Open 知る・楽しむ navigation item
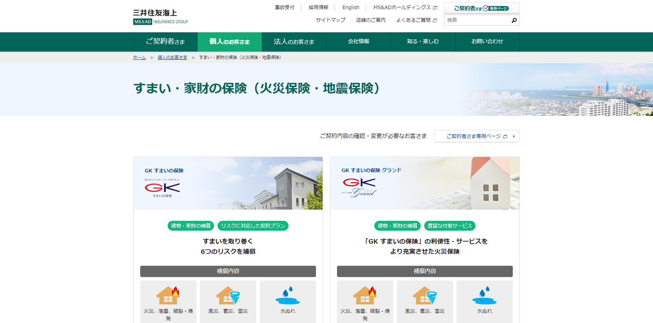 point(423,41)
